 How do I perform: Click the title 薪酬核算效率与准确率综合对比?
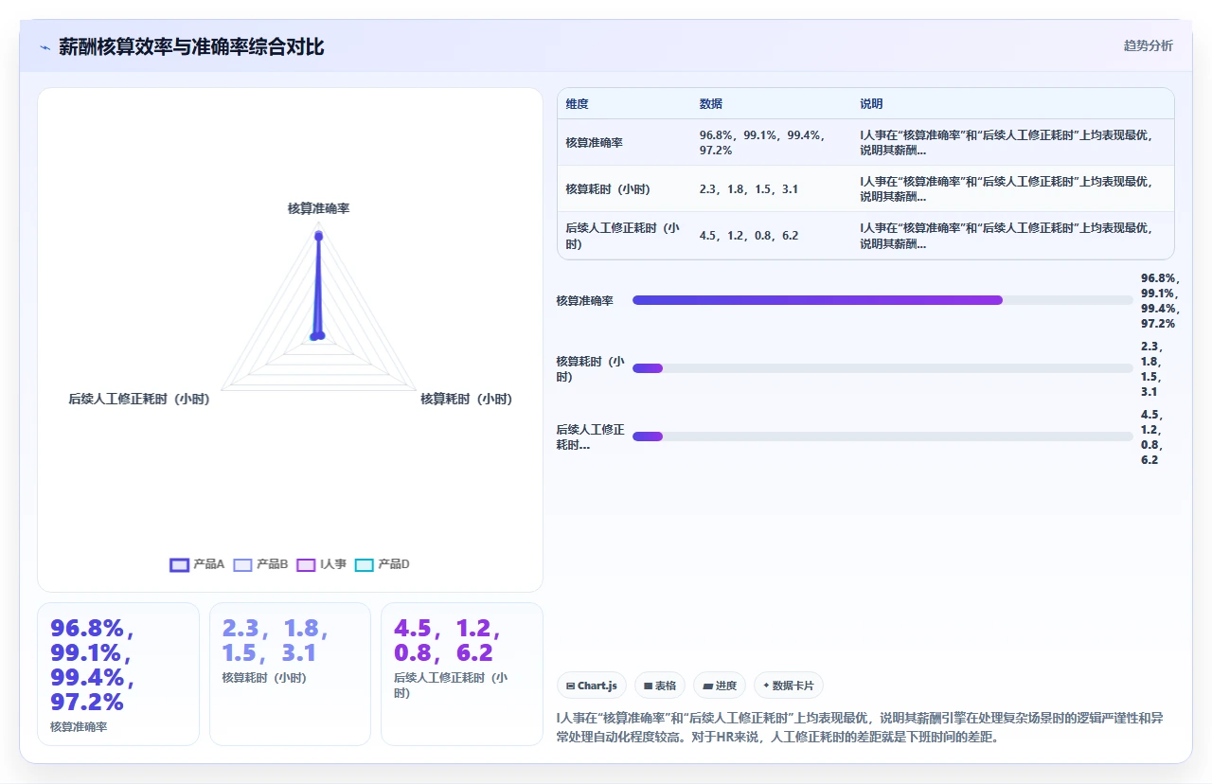191,46
